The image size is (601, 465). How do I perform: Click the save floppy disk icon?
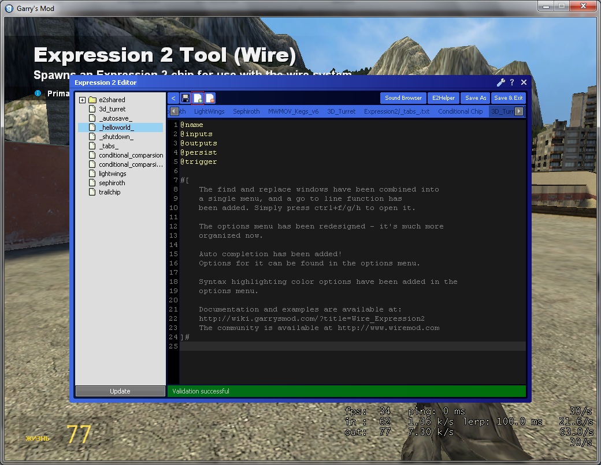click(x=186, y=98)
